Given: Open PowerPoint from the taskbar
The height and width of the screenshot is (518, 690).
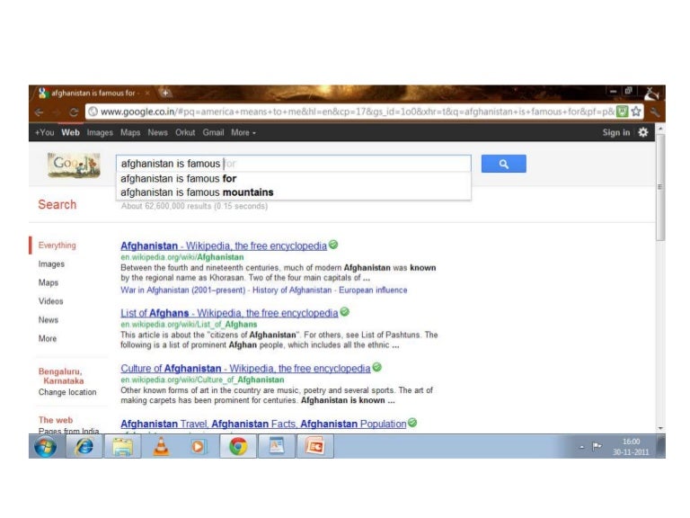Looking at the screenshot, I should click(314, 446).
